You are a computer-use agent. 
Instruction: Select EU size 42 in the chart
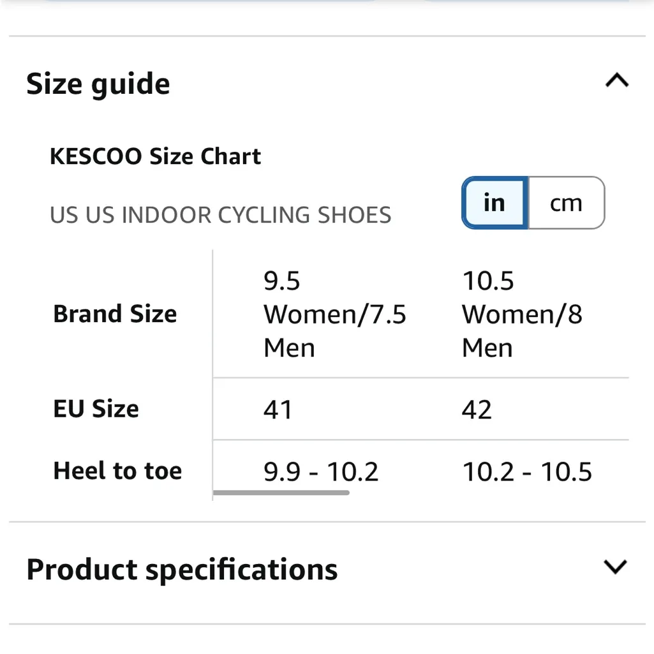[476, 410]
